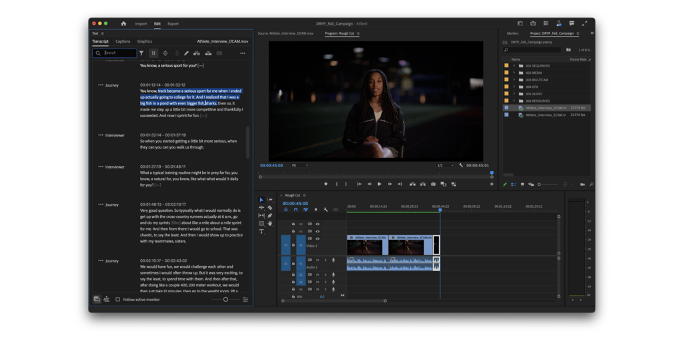Expand the 005 AUDIO bin
The height and width of the screenshot is (341, 683).
point(514,94)
